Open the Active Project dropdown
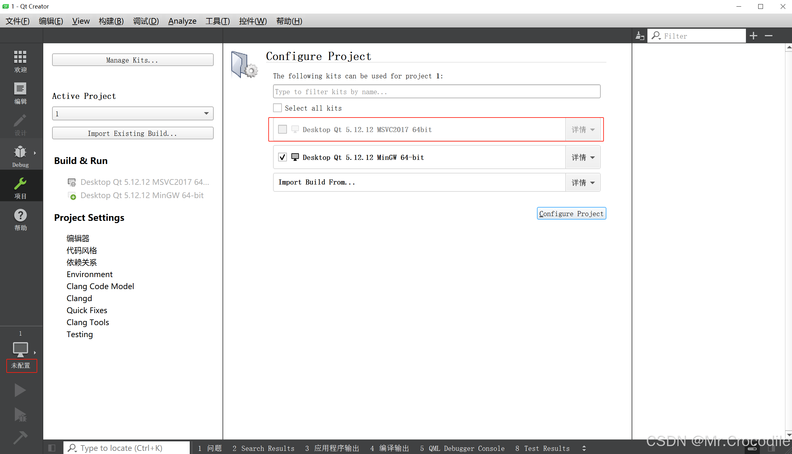The image size is (792, 454). click(133, 114)
